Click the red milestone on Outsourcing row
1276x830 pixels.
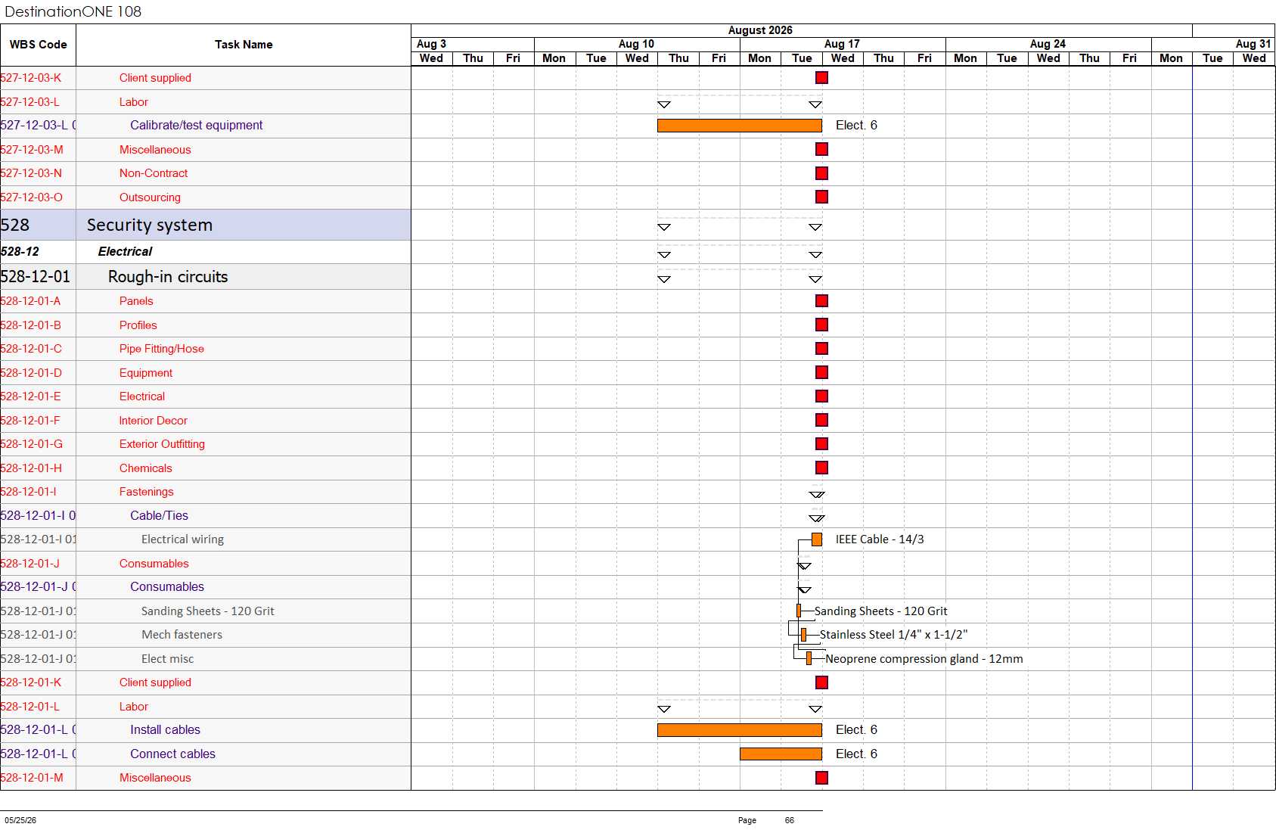point(821,197)
